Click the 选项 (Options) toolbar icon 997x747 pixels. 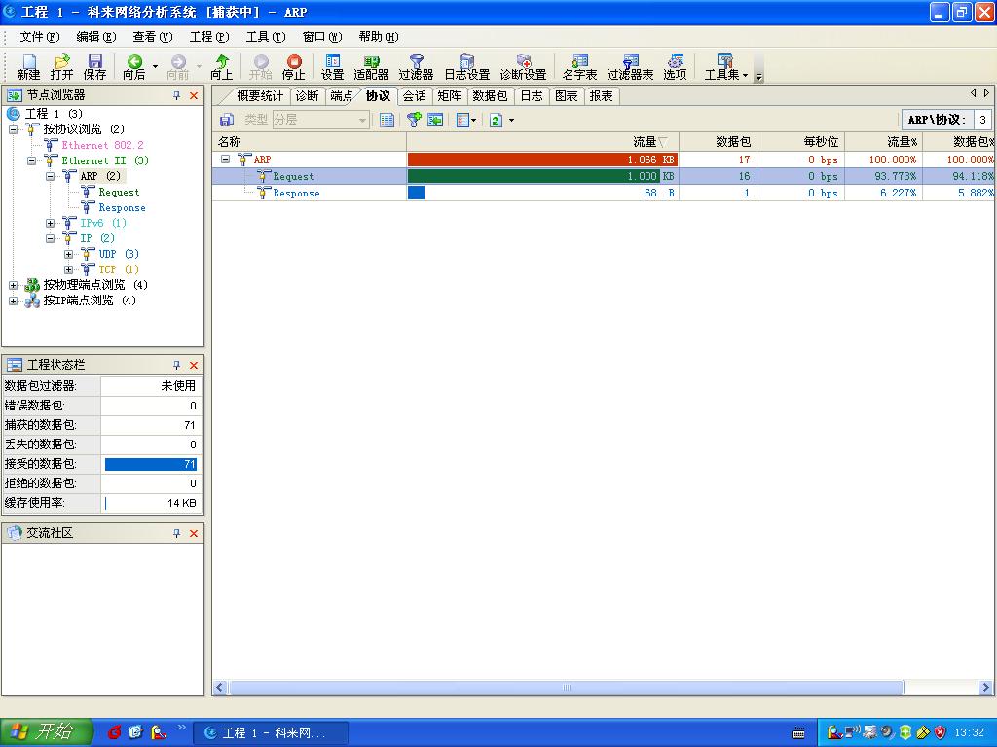coord(675,66)
